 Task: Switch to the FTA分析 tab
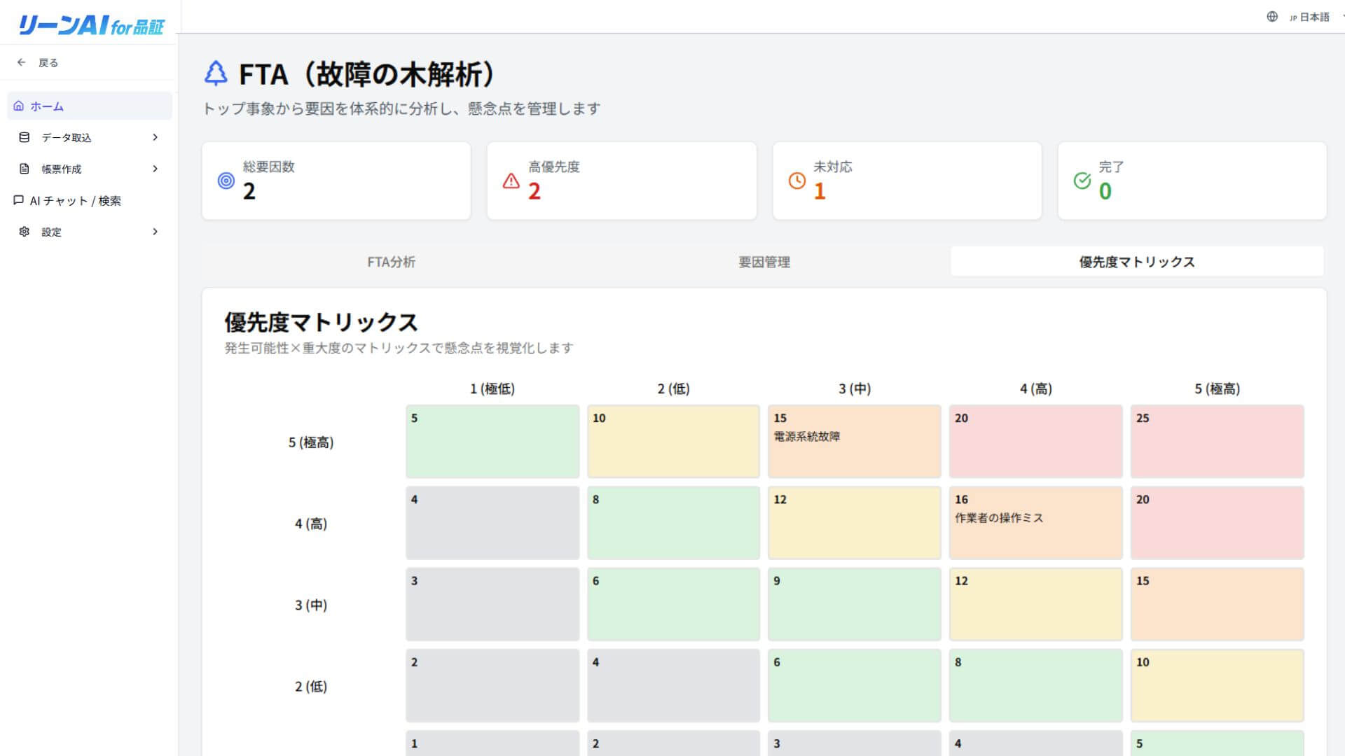(x=391, y=262)
